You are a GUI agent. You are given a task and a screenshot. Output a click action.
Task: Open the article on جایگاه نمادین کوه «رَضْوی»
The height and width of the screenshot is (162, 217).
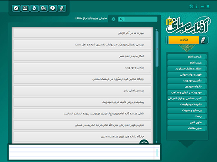tap(82, 79)
